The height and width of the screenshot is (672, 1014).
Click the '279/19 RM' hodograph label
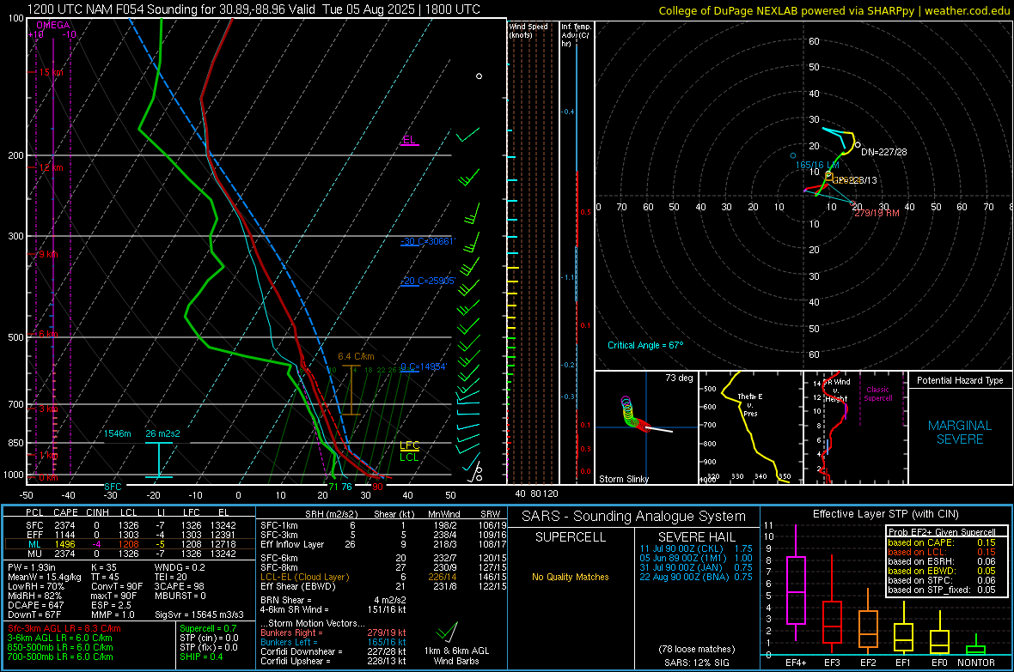pyautogui.click(x=877, y=213)
